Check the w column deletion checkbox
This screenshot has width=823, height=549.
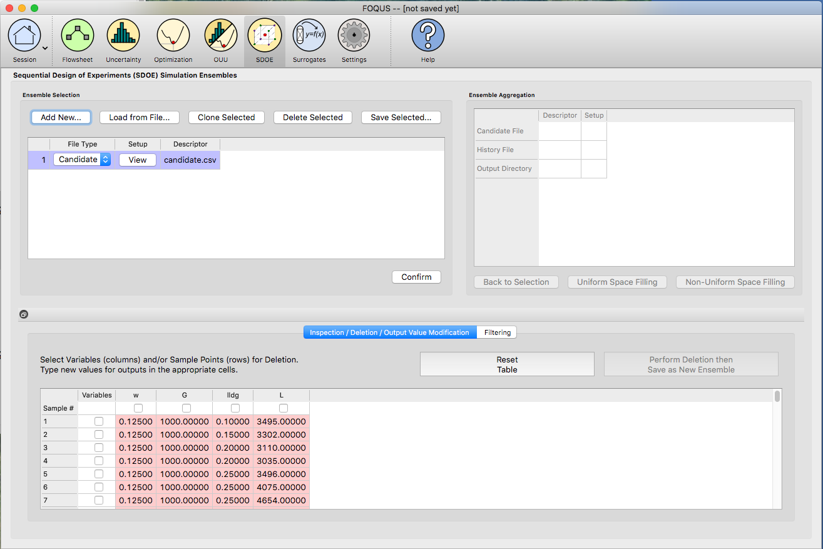pos(138,408)
